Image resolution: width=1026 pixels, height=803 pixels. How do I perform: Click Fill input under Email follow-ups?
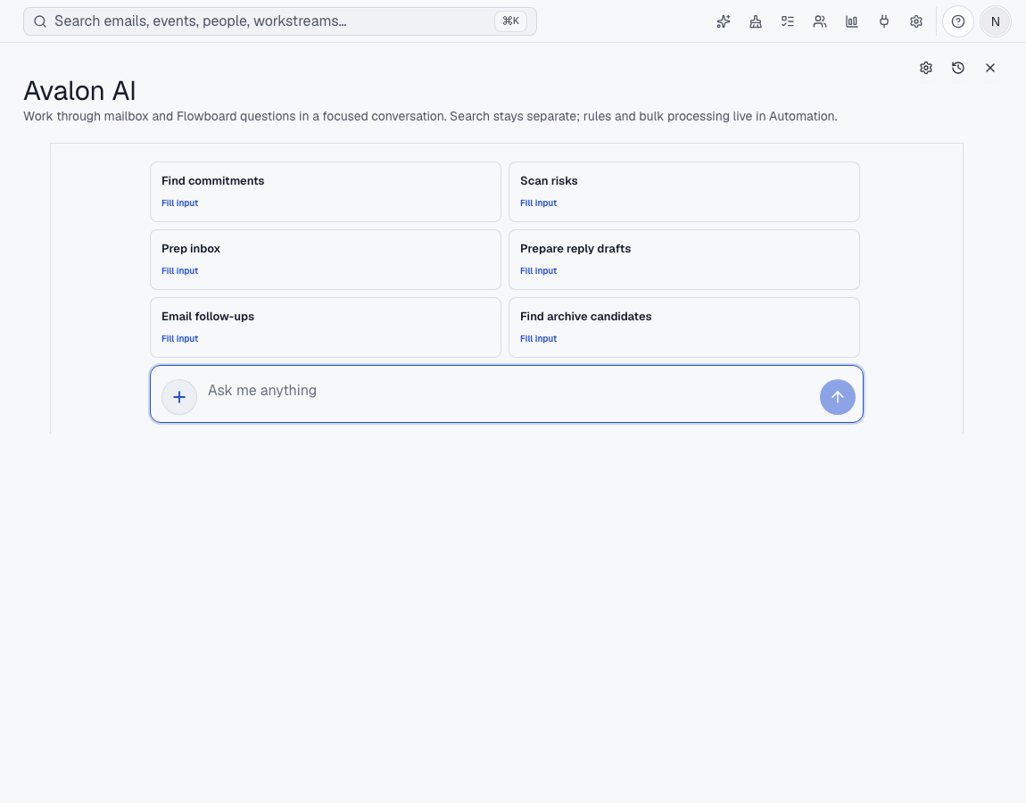pos(180,338)
